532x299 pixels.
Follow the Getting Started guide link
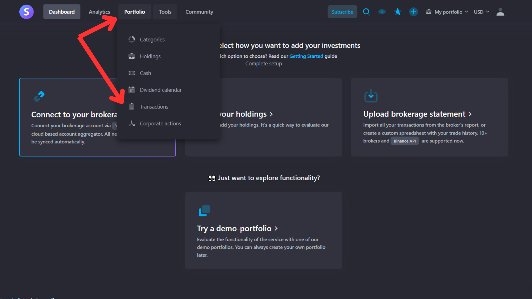coord(306,56)
